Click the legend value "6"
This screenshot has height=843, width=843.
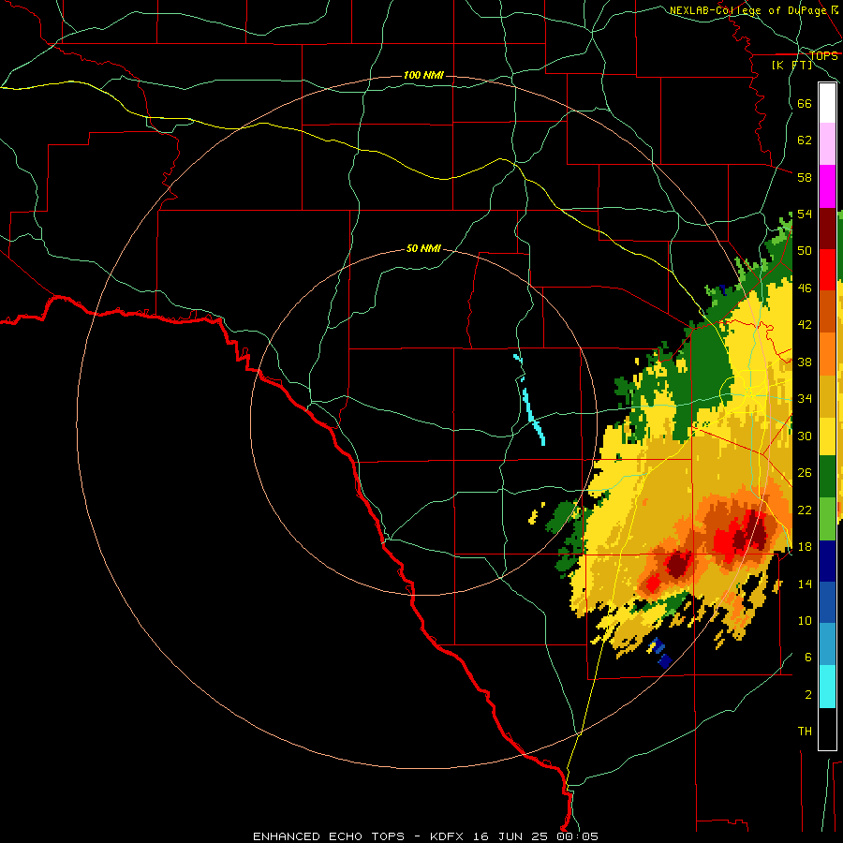808,658
